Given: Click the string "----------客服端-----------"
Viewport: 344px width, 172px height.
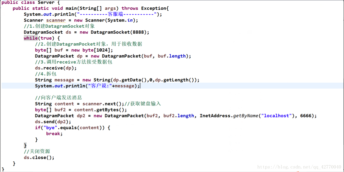Looking at the screenshot, I should tap(117, 14).
